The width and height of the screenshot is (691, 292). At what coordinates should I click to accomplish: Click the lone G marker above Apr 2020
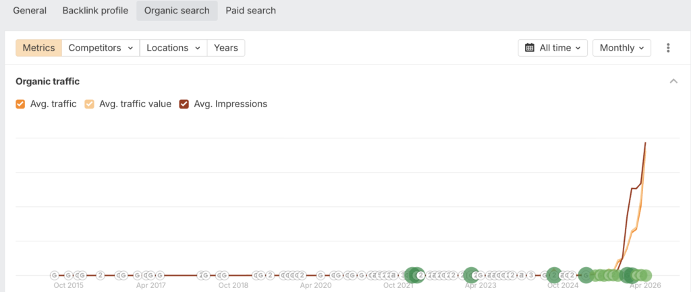coord(320,275)
